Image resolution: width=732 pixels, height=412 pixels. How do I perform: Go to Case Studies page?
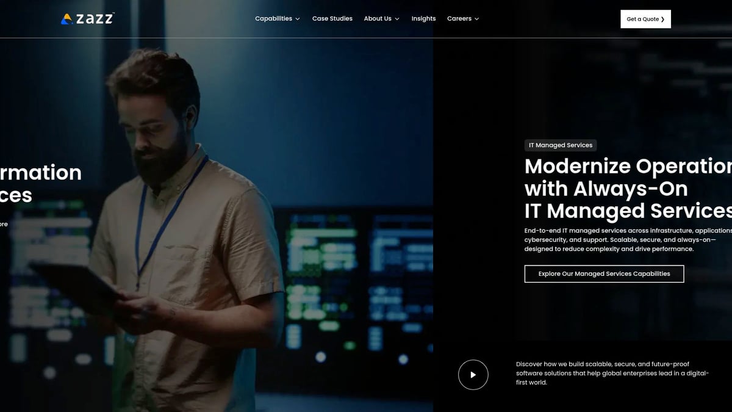pyautogui.click(x=332, y=19)
